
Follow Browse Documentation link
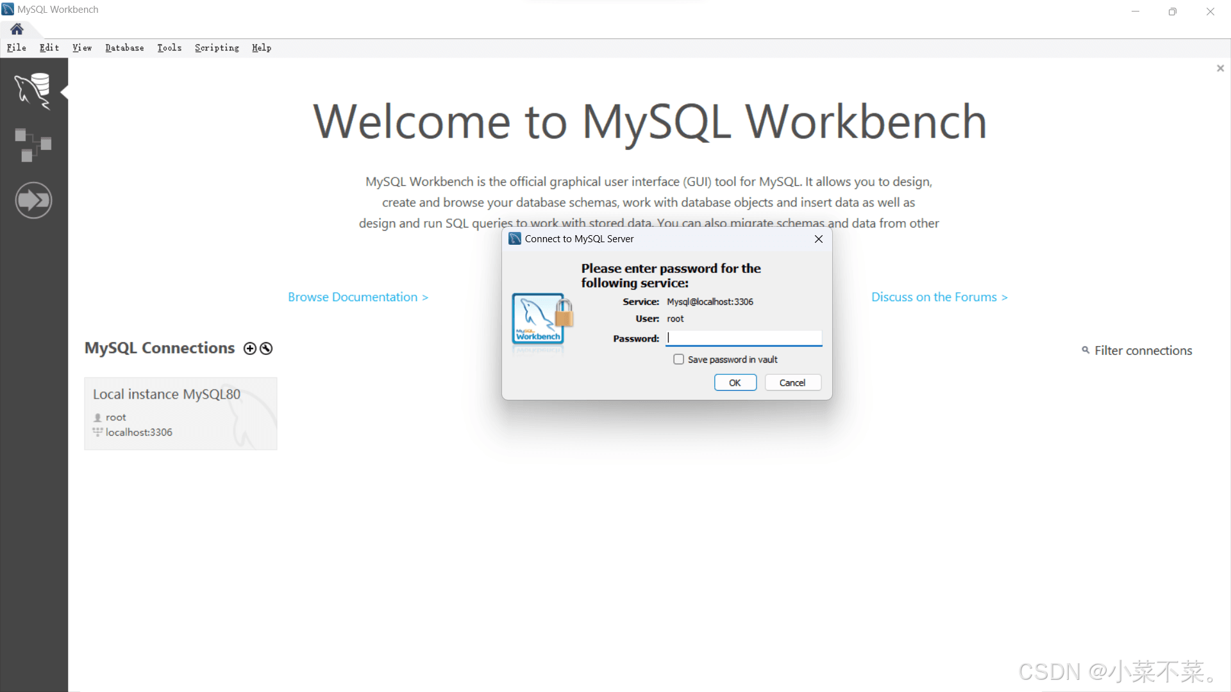358,297
